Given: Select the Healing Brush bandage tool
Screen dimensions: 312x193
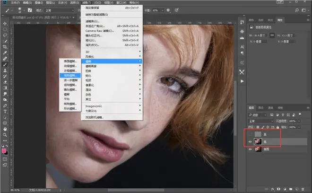Looking at the screenshot, I should pyautogui.click(x=5, y=59).
